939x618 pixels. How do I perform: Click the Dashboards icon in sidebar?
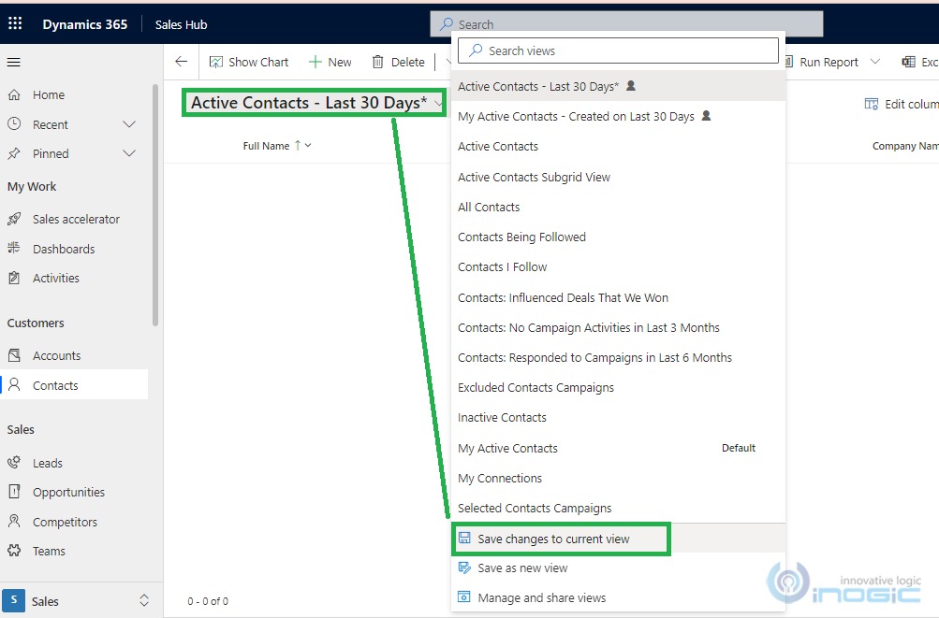(x=14, y=249)
